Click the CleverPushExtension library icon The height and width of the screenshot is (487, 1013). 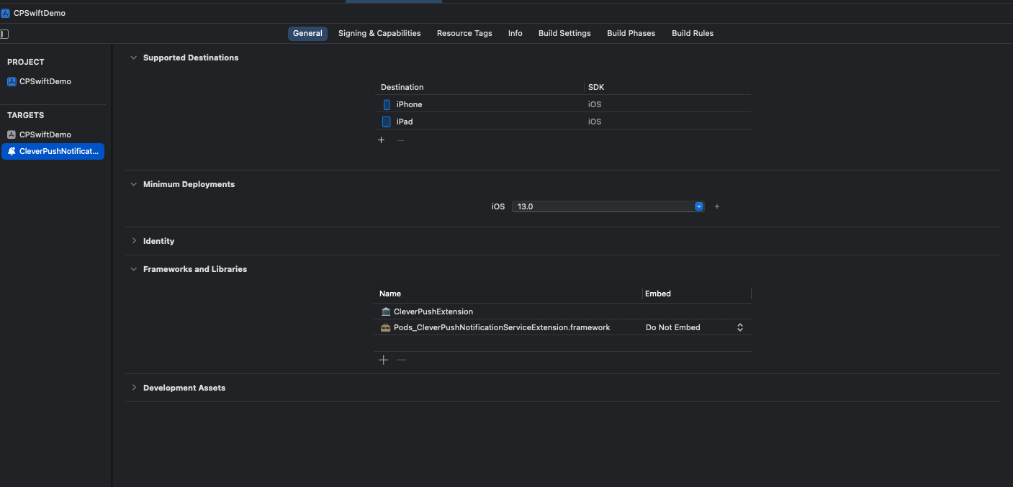(386, 311)
